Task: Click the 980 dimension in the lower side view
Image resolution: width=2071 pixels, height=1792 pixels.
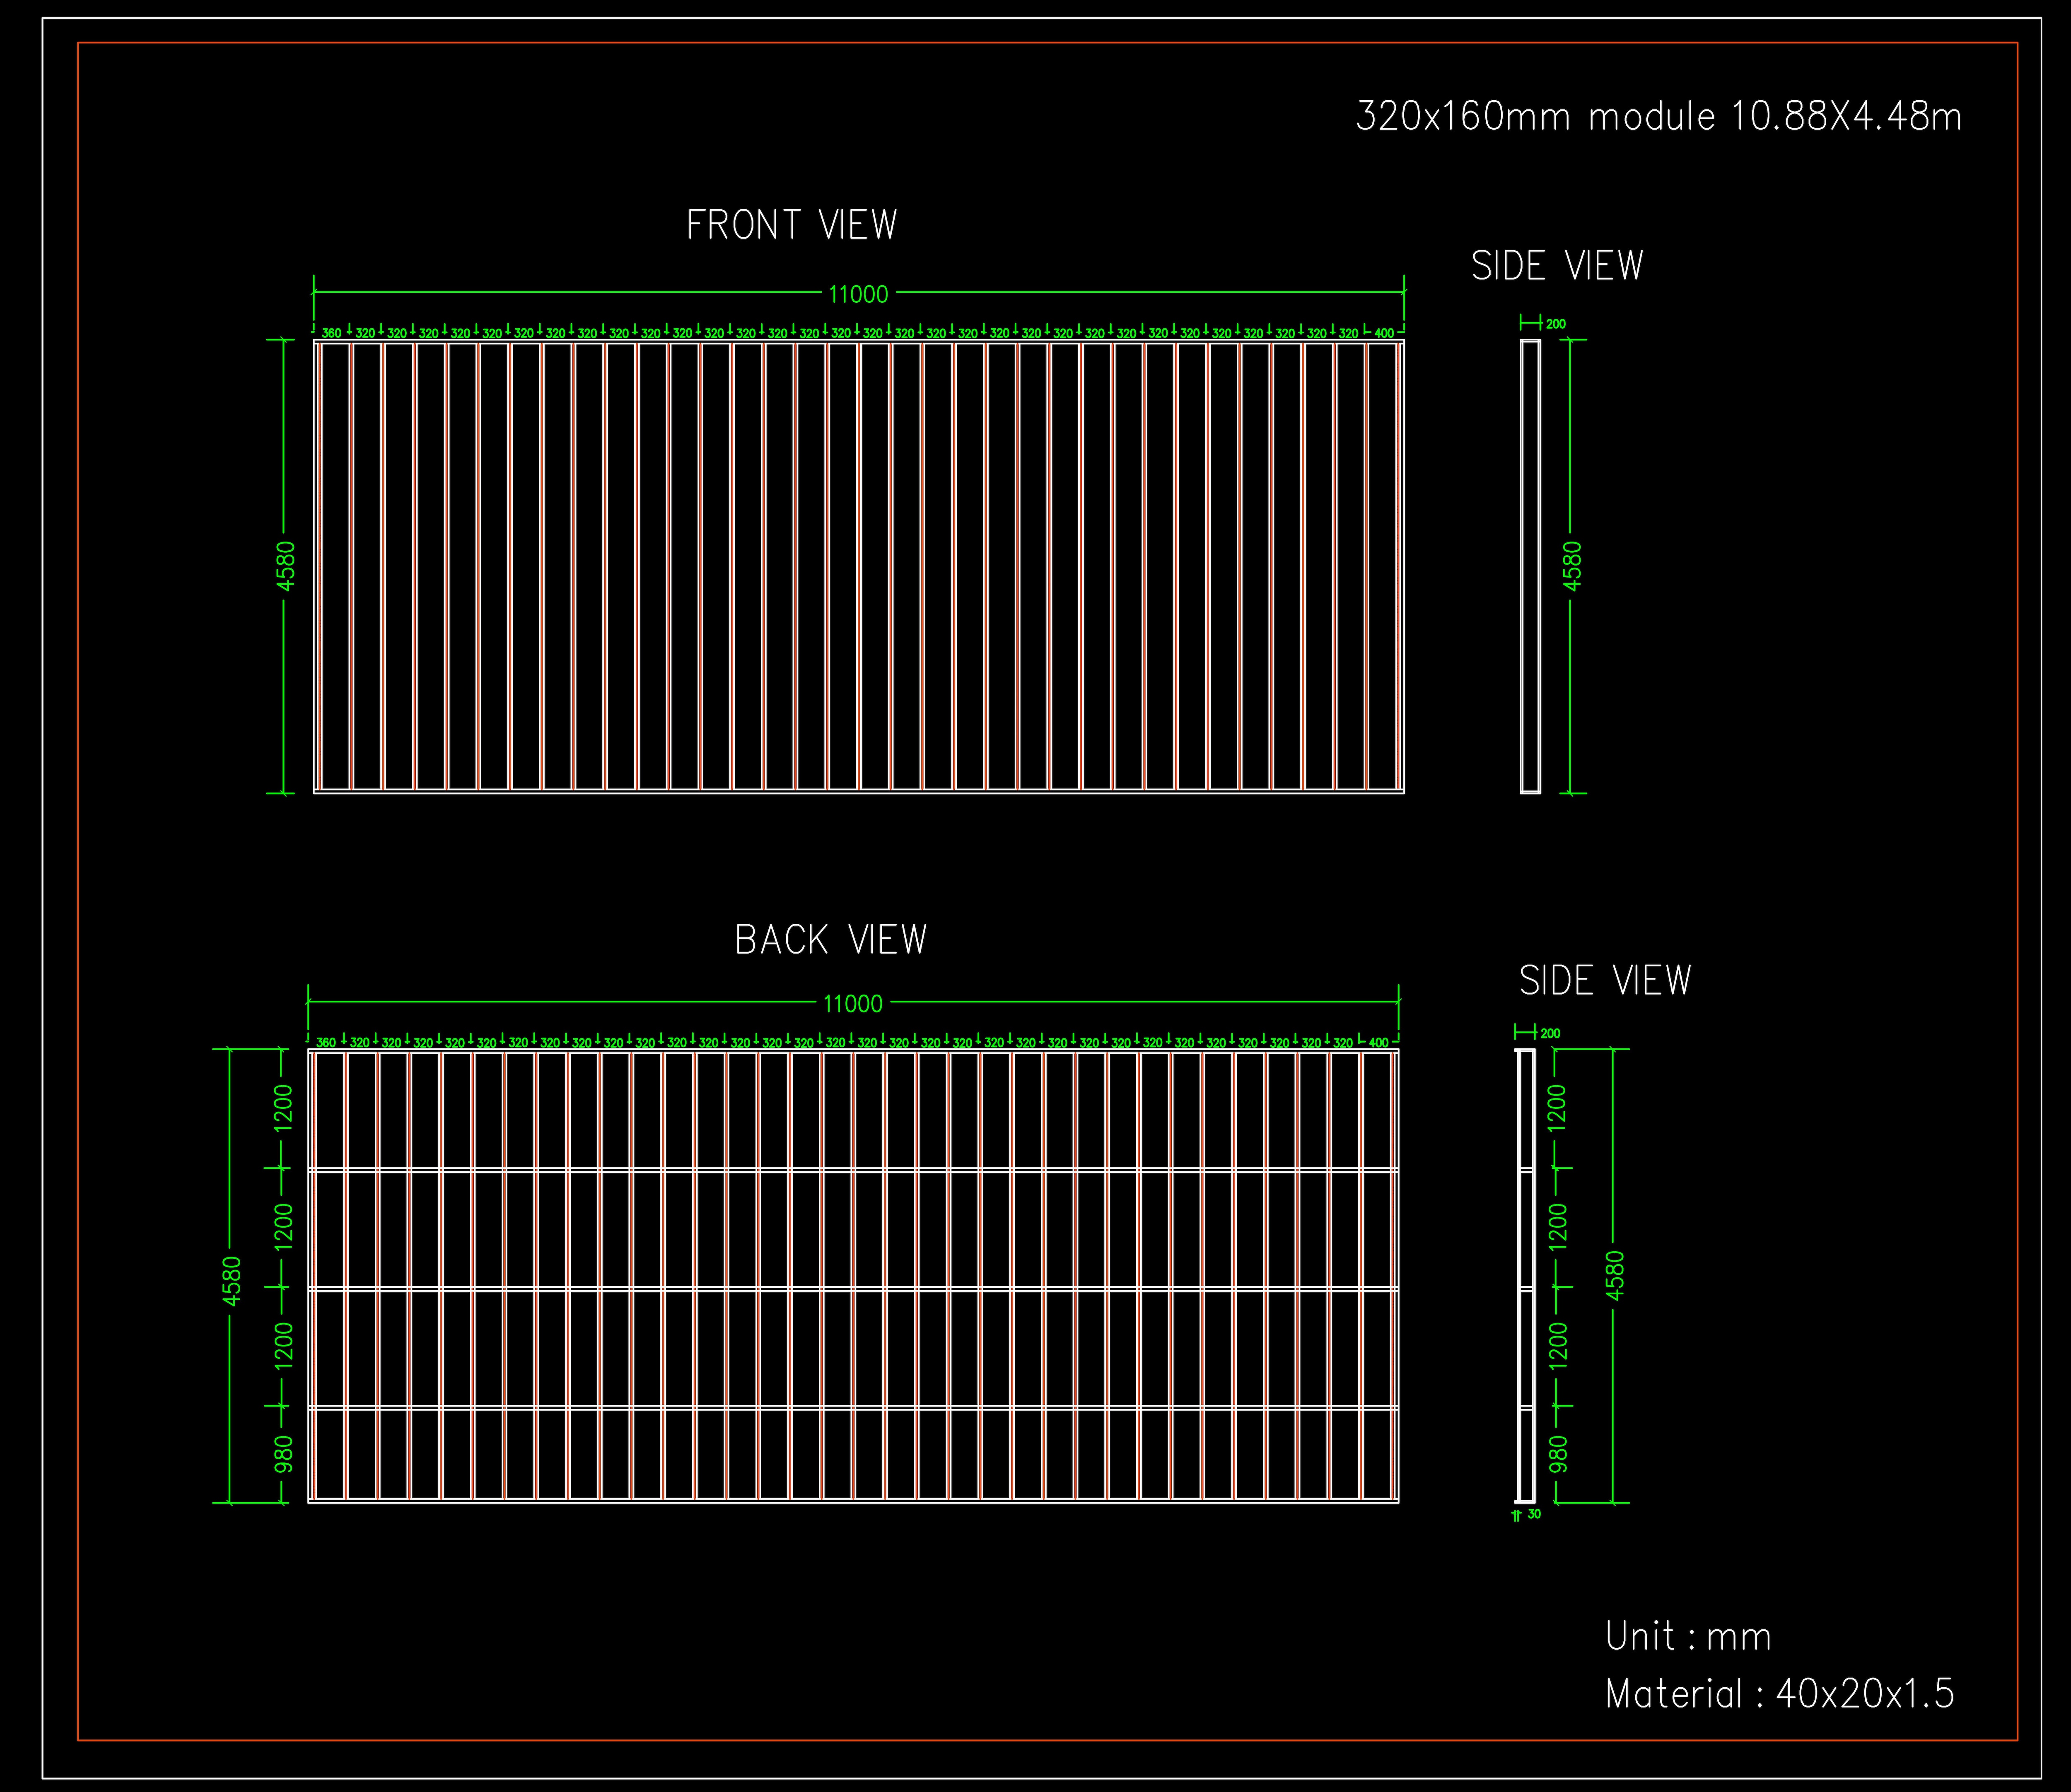Action: tap(1558, 1454)
